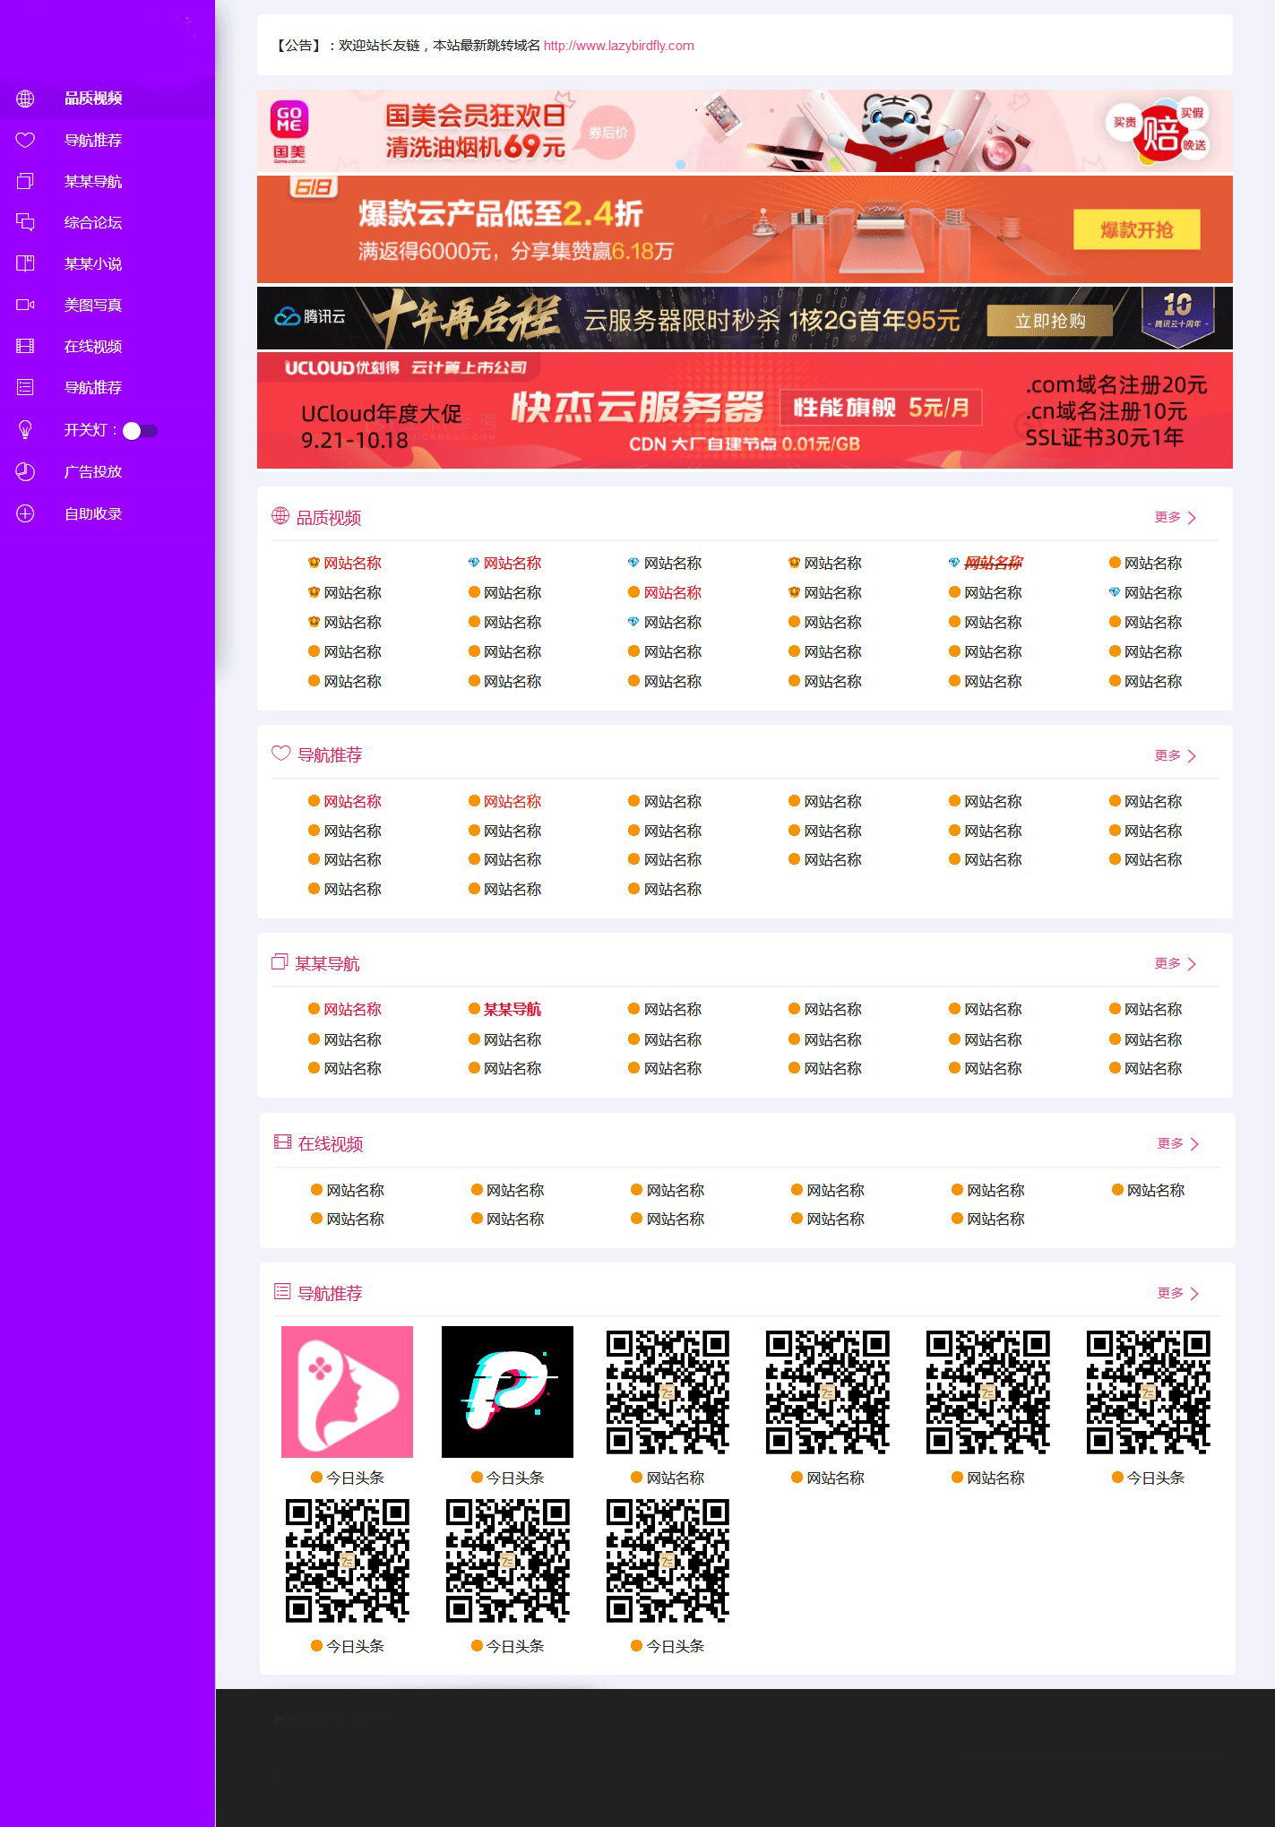Viewport: 1275px width, 1827px height.
Task: Open the black P logo app thumbnail
Action: point(507,1392)
